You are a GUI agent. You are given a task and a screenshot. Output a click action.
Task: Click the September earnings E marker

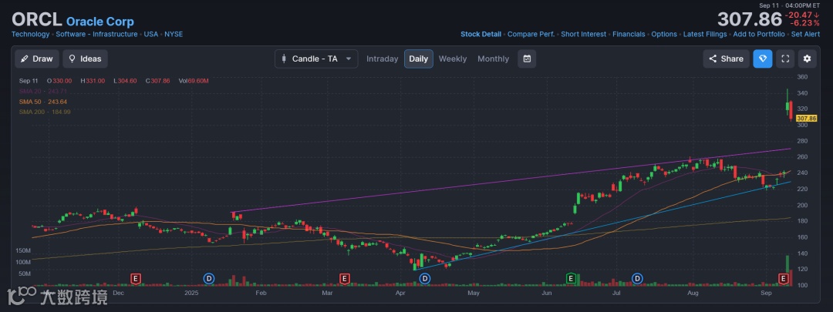point(783,278)
